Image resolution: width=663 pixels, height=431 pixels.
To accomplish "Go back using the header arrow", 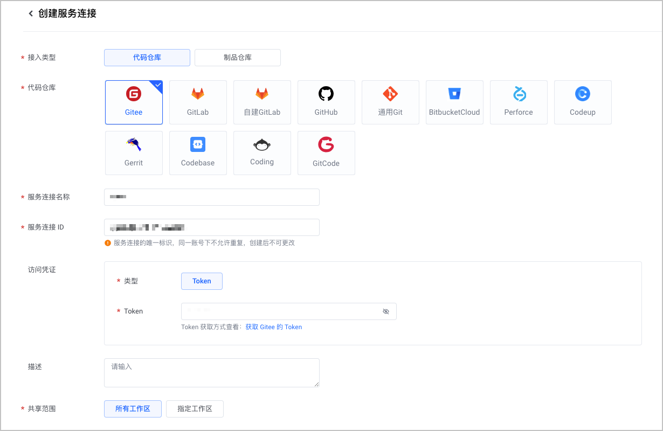I will pos(31,13).
